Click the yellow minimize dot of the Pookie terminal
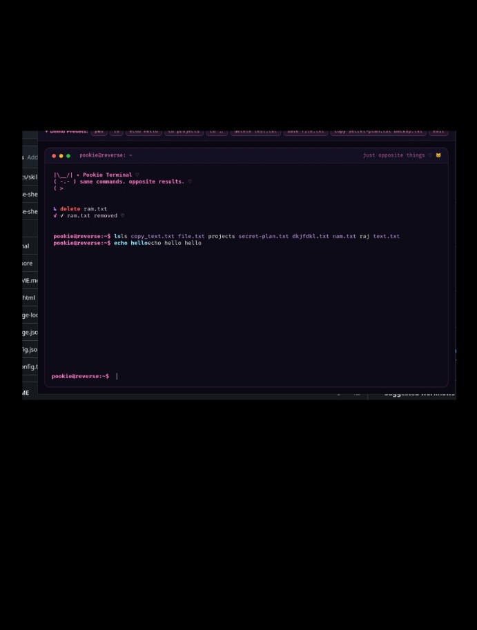Image resolution: width=477 pixels, height=630 pixels. pyautogui.click(x=61, y=156)
